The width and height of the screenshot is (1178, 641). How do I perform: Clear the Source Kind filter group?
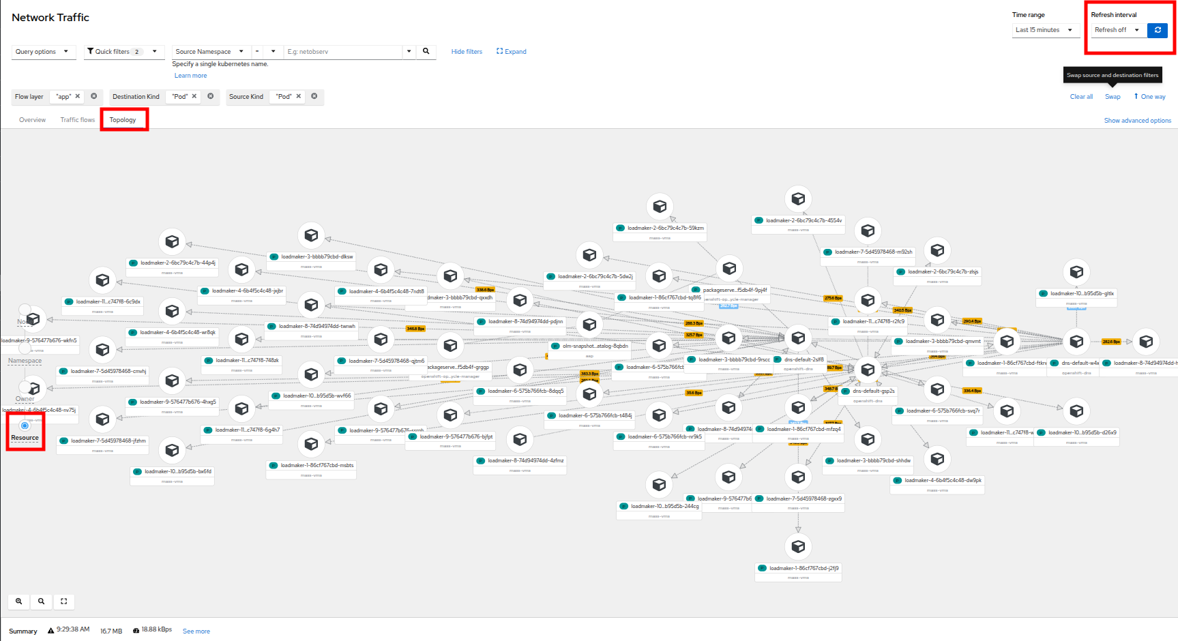(314, 96)
